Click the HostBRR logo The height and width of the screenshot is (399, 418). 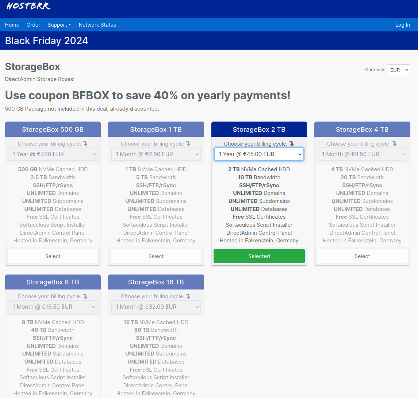[28, 6]
